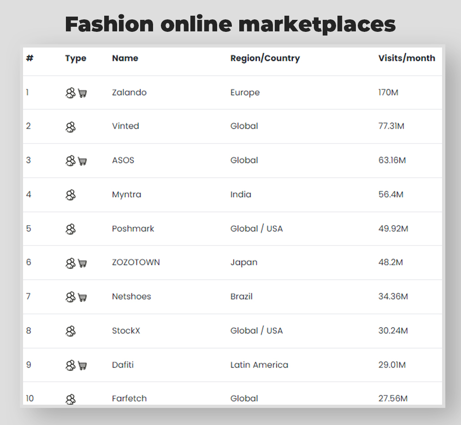Click the 30.24M visits value
The height and width of the screenshot is (425, 461).
(393, 330)
